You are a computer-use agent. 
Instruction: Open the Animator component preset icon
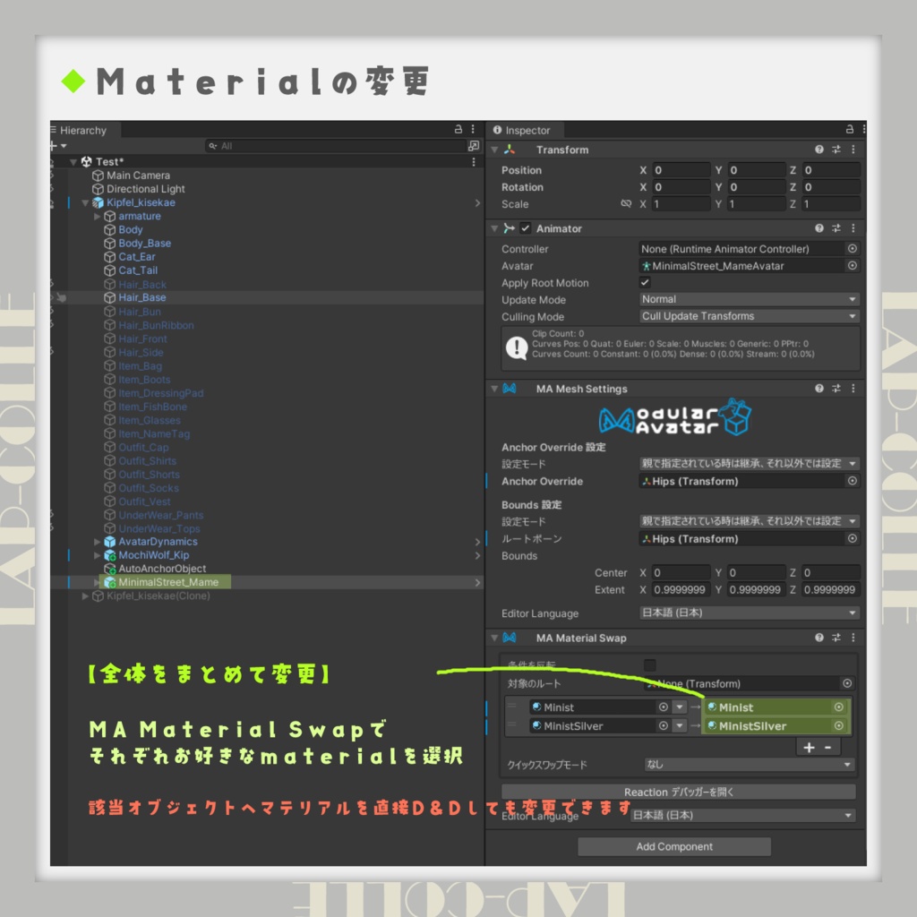click(836, 228)
